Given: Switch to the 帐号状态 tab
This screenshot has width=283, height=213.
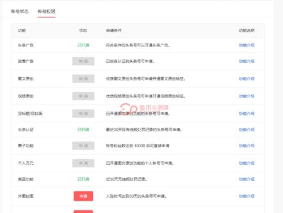Looking at the screenshot, I should [x=20, y=11].
